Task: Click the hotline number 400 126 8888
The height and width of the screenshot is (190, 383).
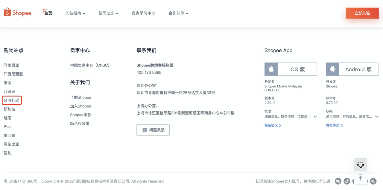Action: (149, 72)
